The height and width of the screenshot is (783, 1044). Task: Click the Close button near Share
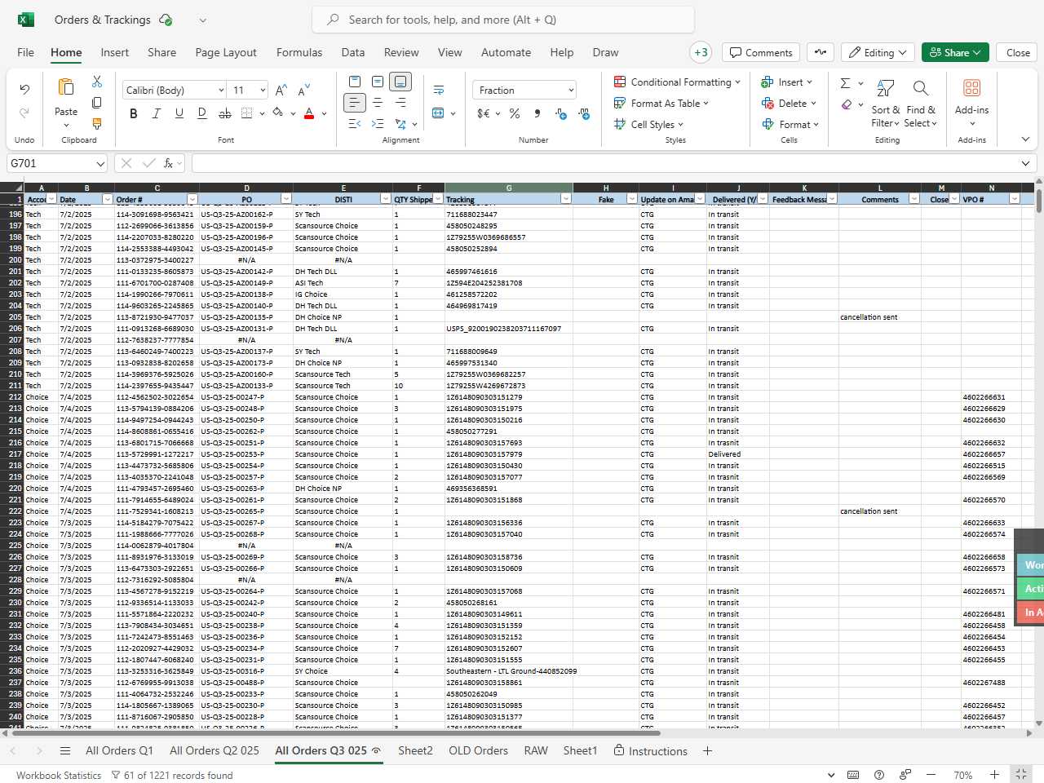click(x=1018, y=52)
